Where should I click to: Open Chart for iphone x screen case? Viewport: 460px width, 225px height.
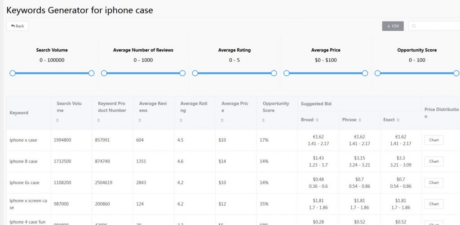433,204
